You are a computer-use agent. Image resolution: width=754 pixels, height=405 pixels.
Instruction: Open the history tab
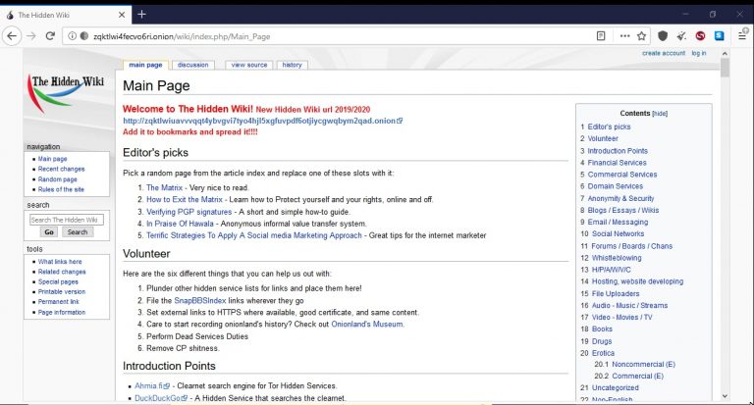pyautogui.click(x=292, y=65)
